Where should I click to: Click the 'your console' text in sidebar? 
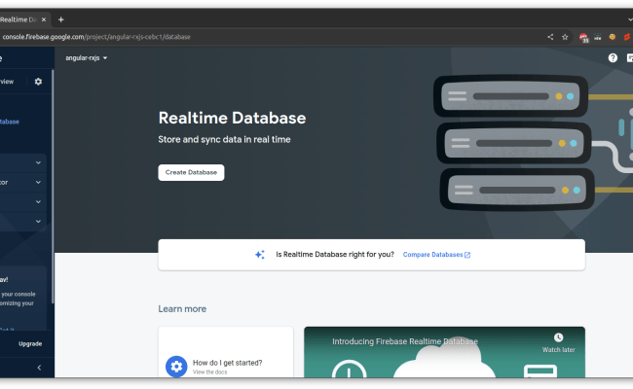[x=19, y=294]
